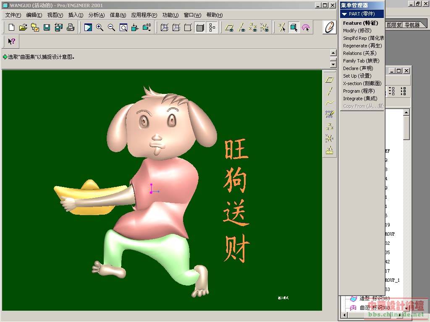Open Family Tab (族表) in the menu manager
Viewport: 430px width, 322px height.
pyautogui.click(x=361, y=61)
